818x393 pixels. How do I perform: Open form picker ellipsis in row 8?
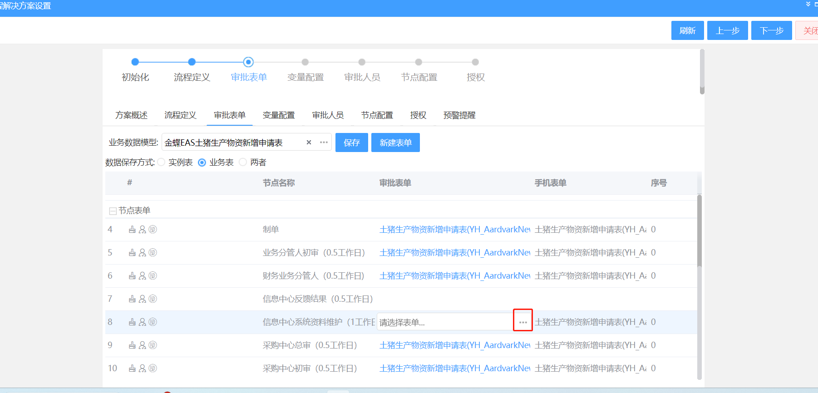[522, 322]
